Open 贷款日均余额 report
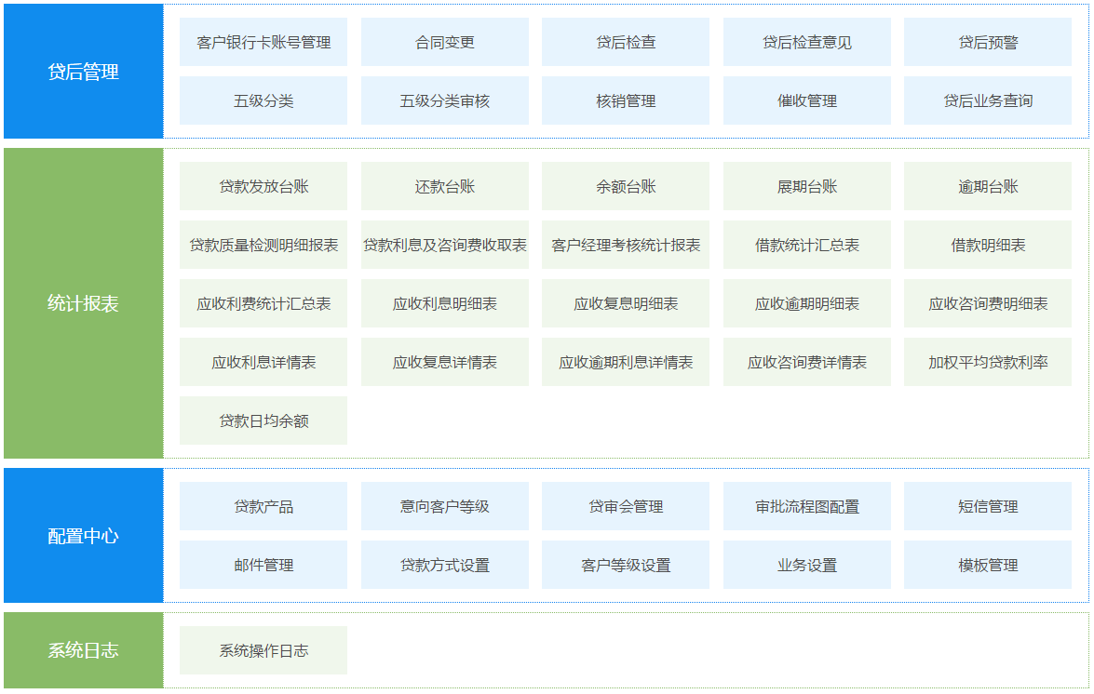Image resolution: width=1094 pixels, height=694 pixels. [263, 420]
